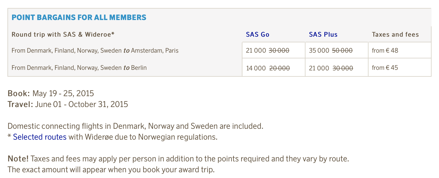439x178 pixels.
Task: Click the crossed-out 50 000 points value
Action: 342,51
